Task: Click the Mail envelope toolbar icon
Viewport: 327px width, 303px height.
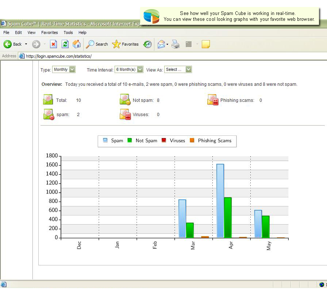Action: [x=161, y=44]
